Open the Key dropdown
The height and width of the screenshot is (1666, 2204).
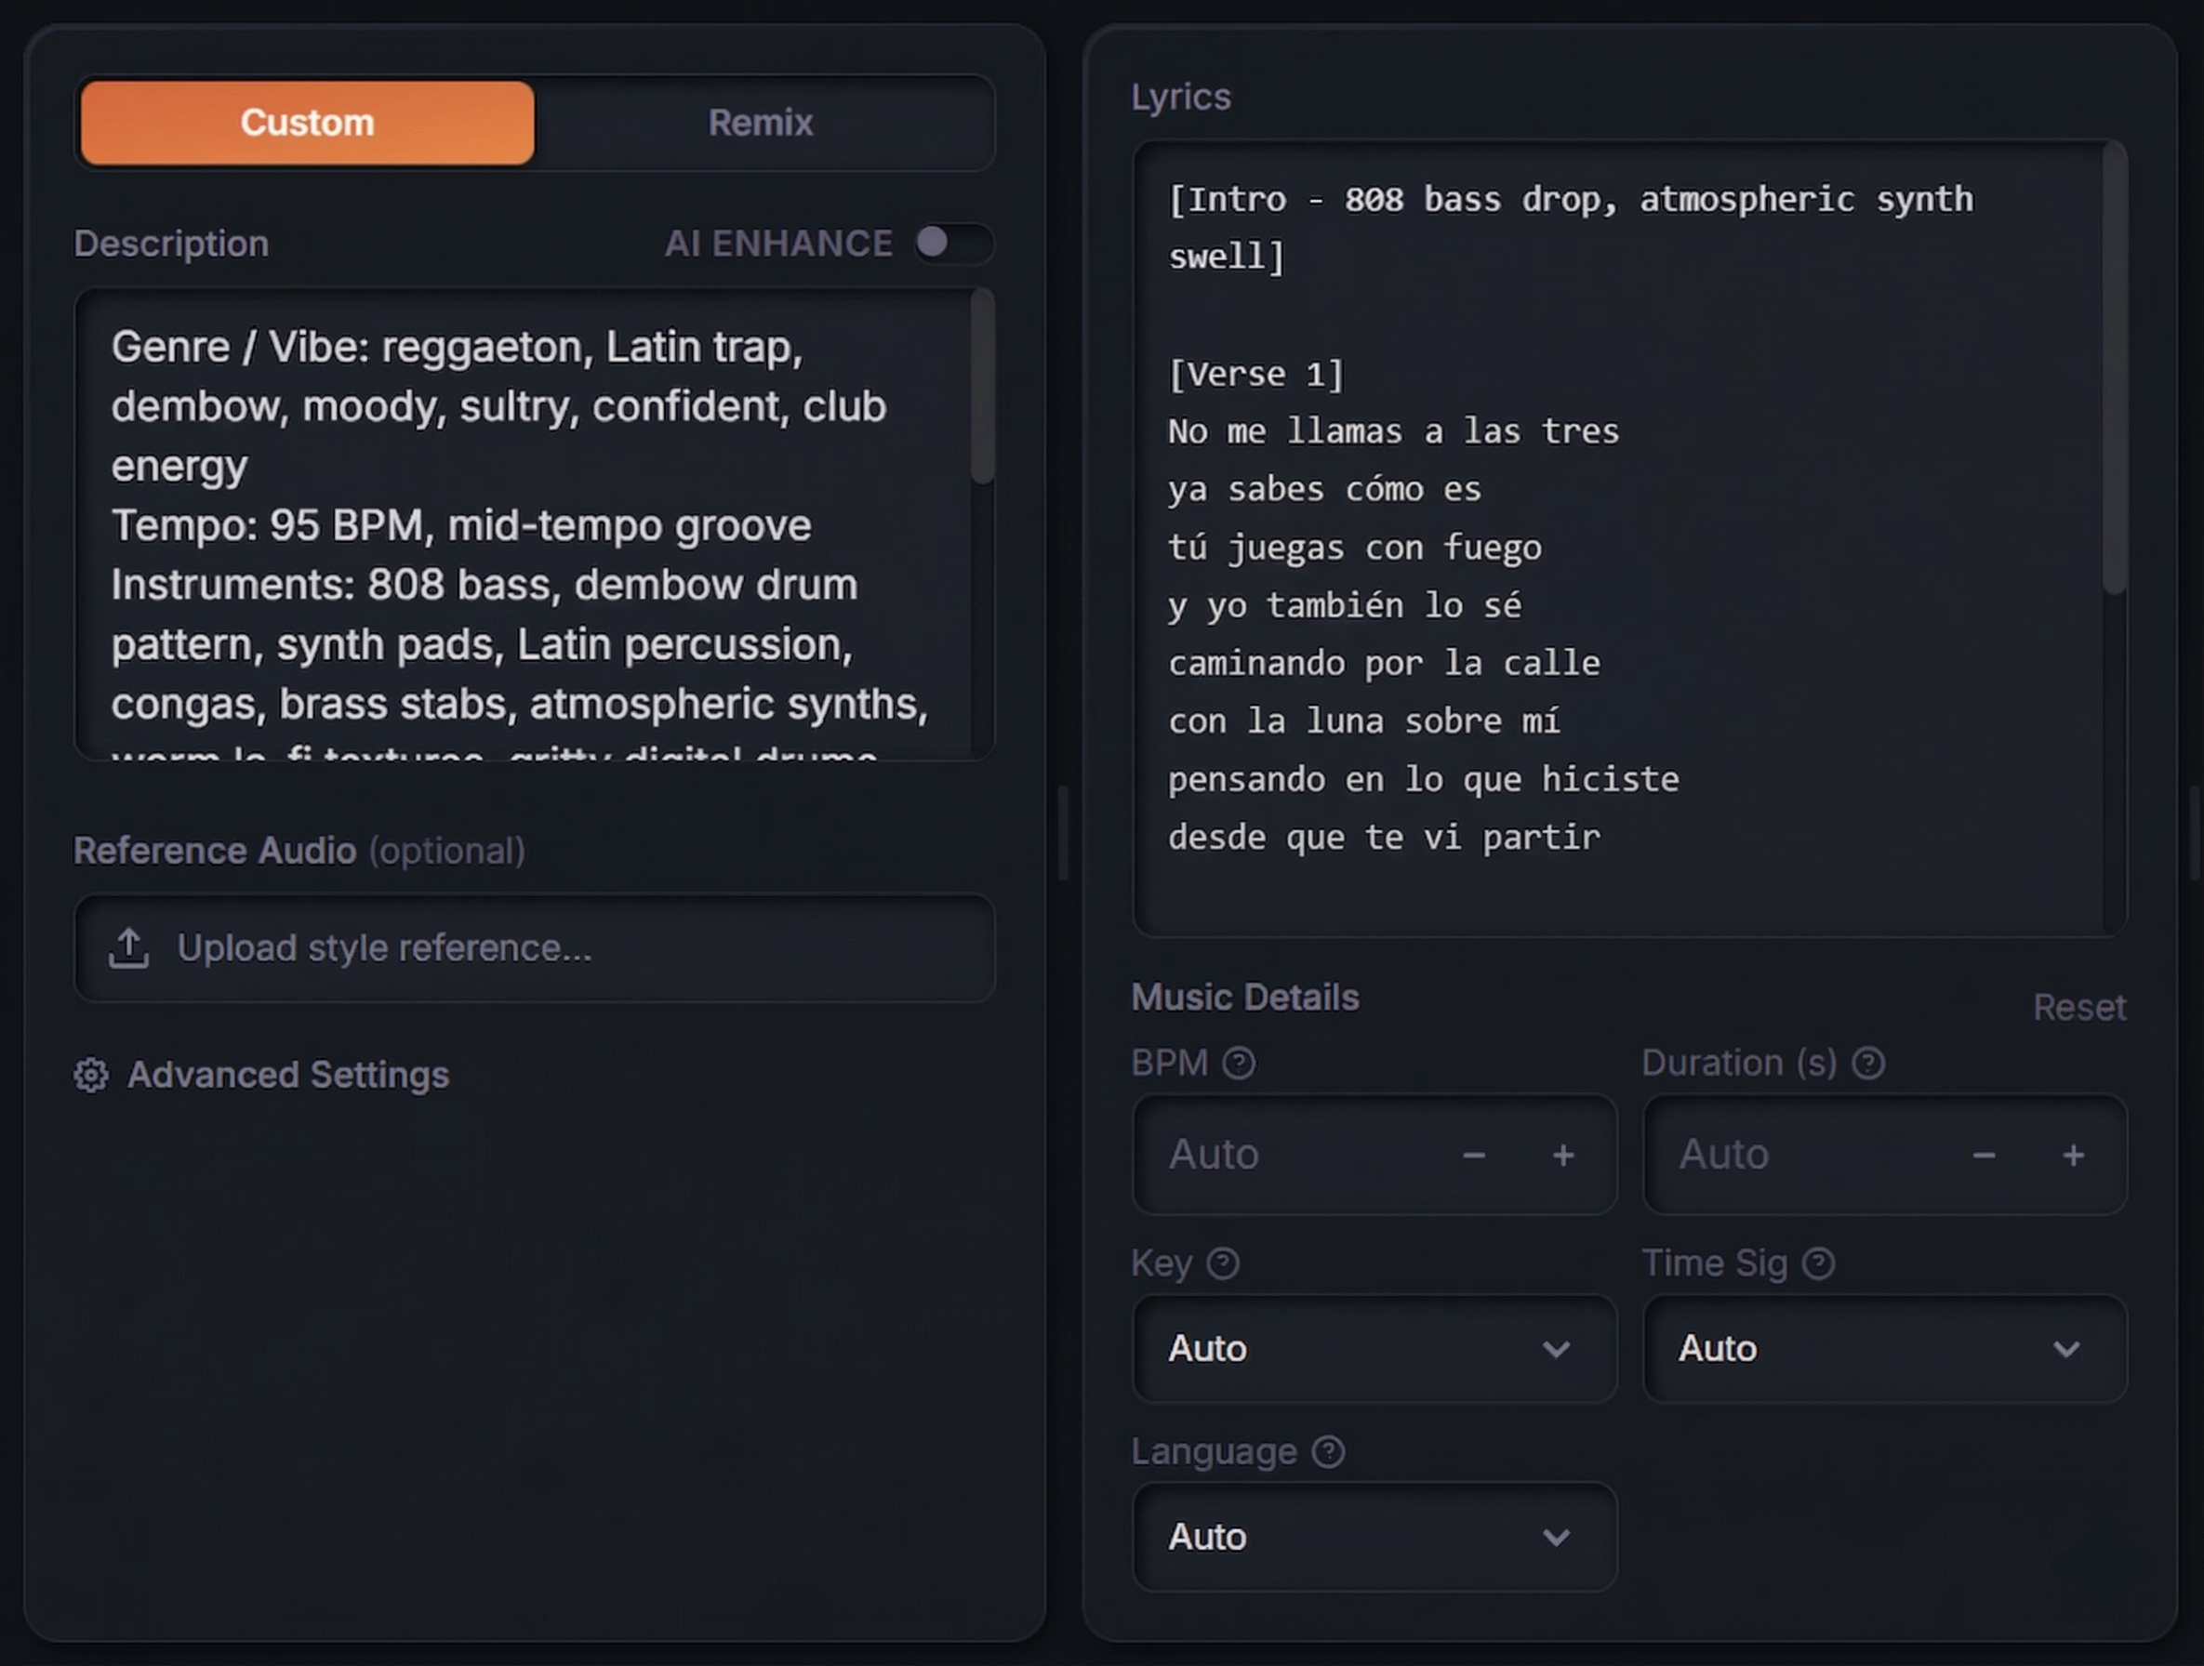[1373, 1349]
